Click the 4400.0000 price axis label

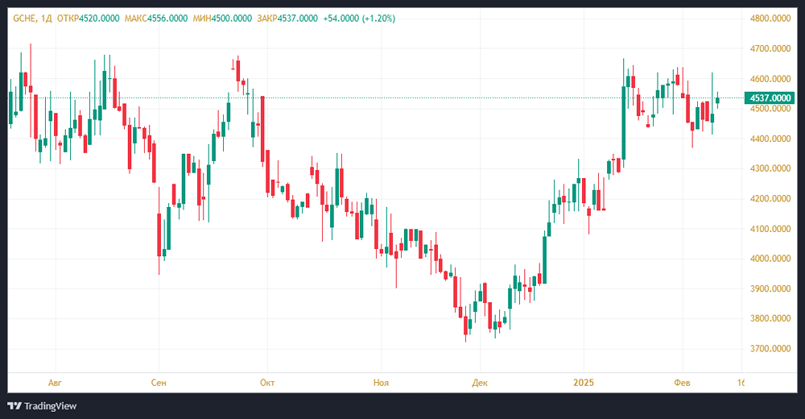pyautogui.click(x=770, y=139)
